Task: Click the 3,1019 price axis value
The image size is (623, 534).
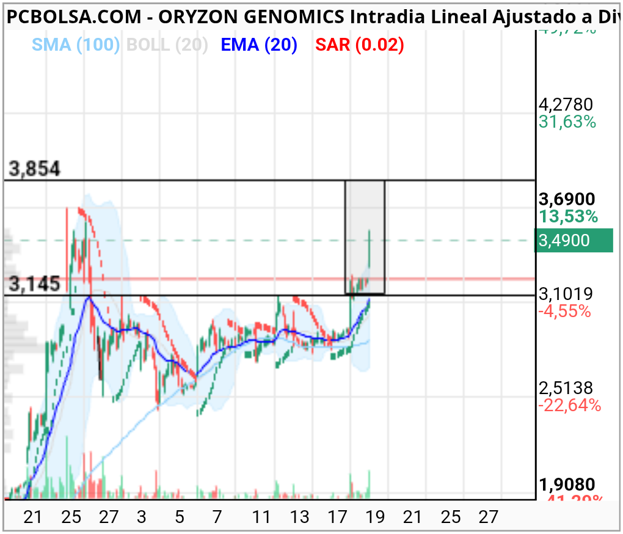Action: coord(566,294)
